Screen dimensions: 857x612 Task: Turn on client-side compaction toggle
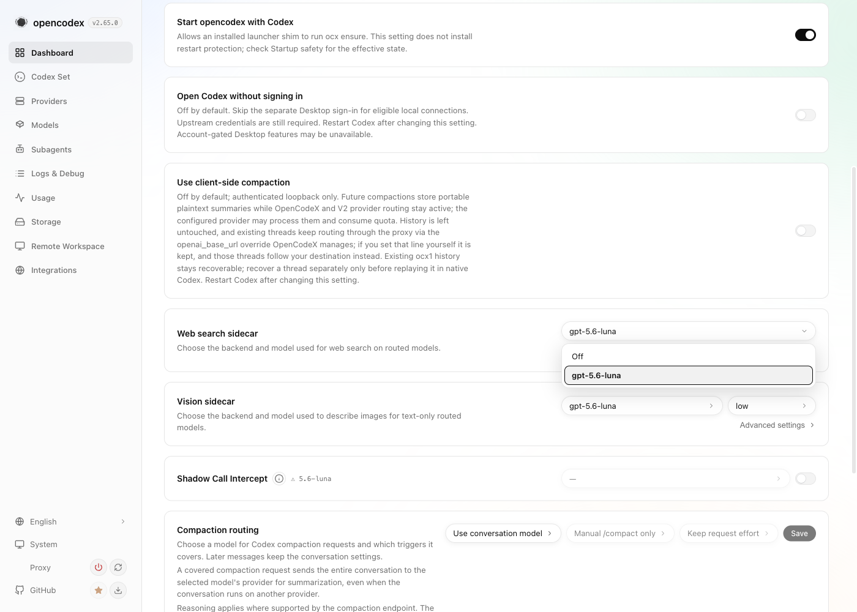point(805,231)
